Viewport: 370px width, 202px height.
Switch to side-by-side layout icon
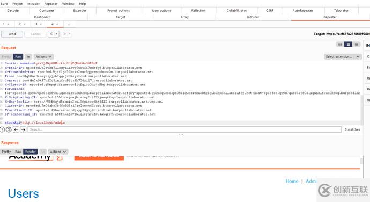340,45
